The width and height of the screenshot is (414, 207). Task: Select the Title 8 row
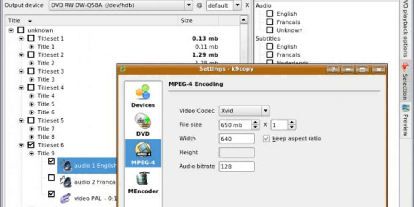coord(46,137)
